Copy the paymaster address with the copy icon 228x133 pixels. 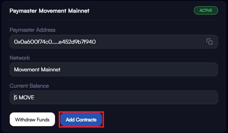point(209,42)
